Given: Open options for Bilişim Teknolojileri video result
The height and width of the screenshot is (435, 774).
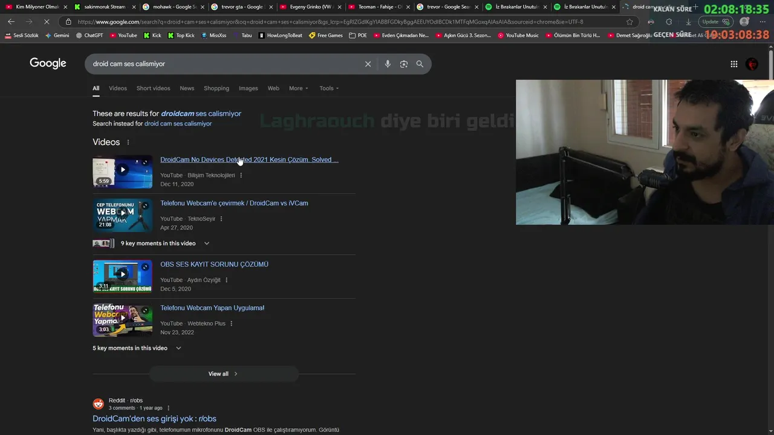Looking at the screenshot, I should [x=241, y=175].
